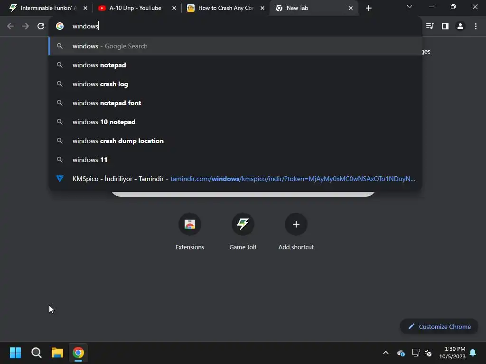Open the tab search chevron
The image size is (486, 364).
(x=410, y=7)
